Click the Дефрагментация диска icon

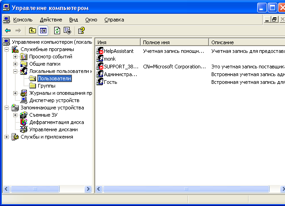[24, 122]
